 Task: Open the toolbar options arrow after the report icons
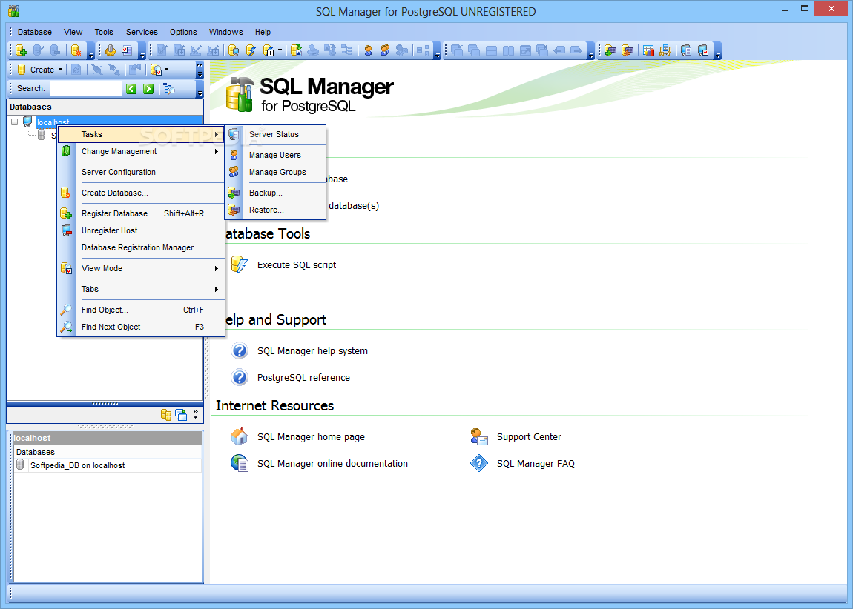click(718, 52)
